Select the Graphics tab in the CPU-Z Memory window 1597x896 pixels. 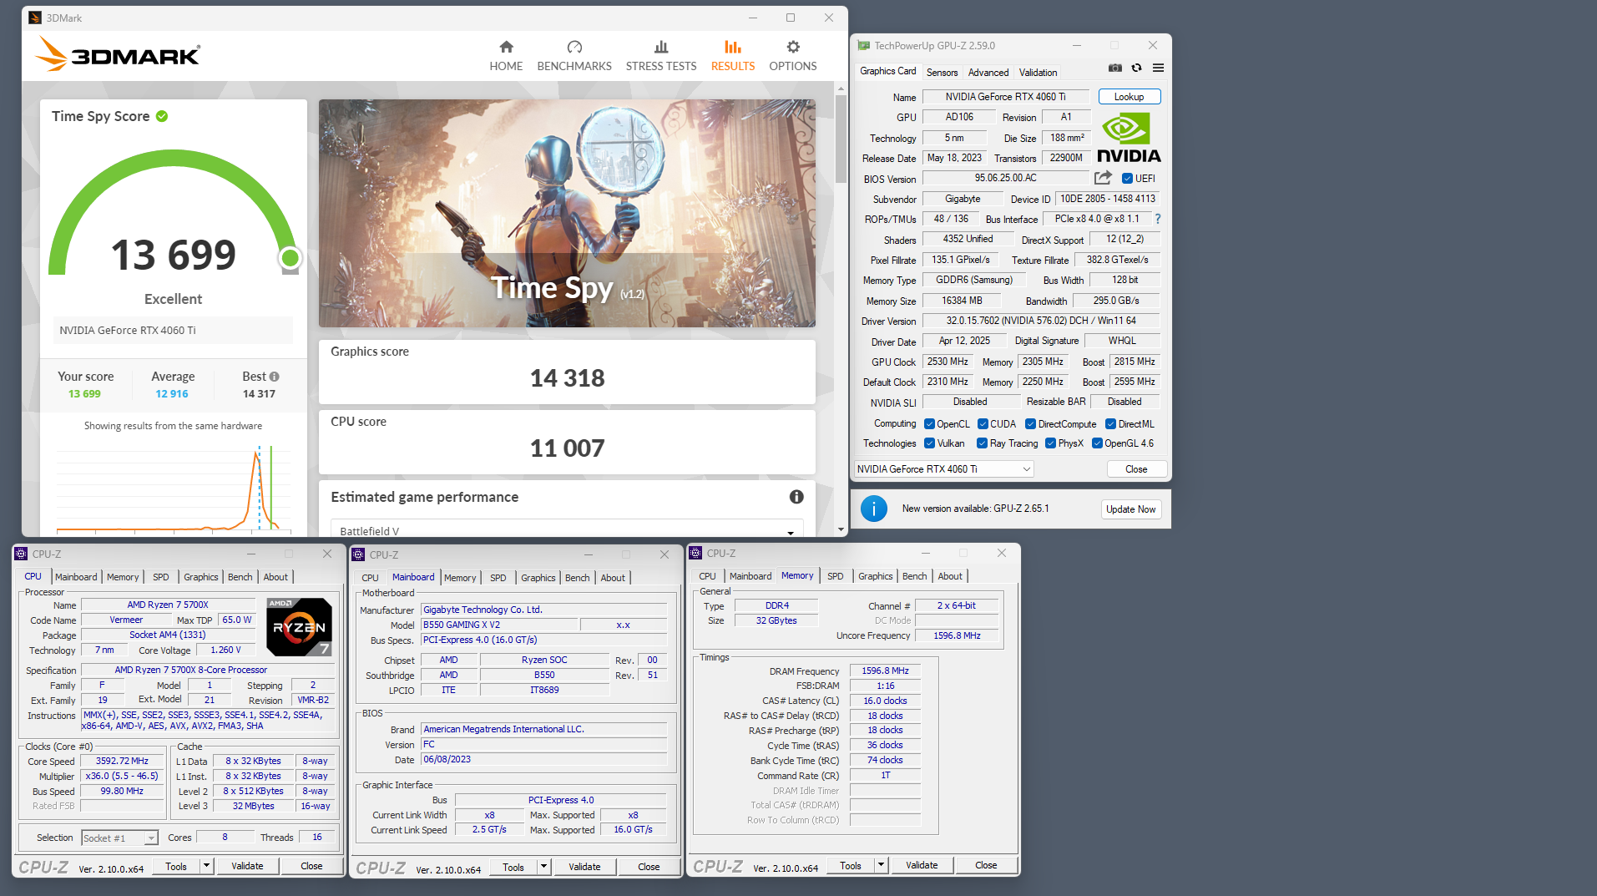(875, 576)
